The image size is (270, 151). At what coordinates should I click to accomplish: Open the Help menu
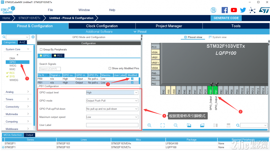click(x=112, y=10)
